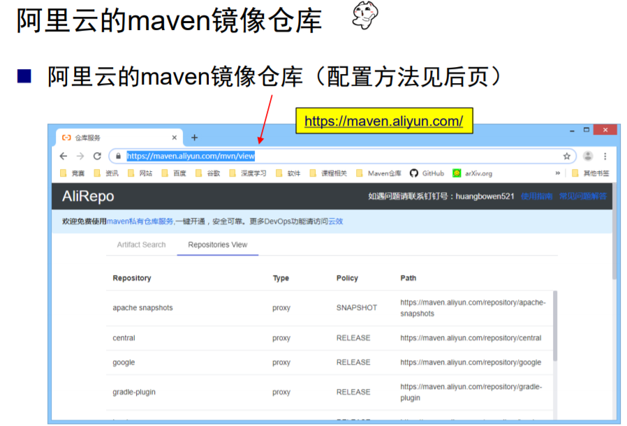Open a new browser tab

[x=195, y=137]
